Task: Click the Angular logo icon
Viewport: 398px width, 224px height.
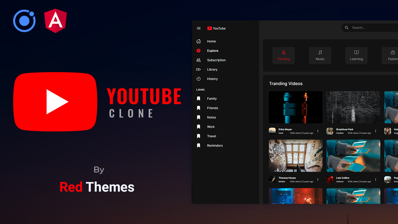Action: tap(55, 21)
